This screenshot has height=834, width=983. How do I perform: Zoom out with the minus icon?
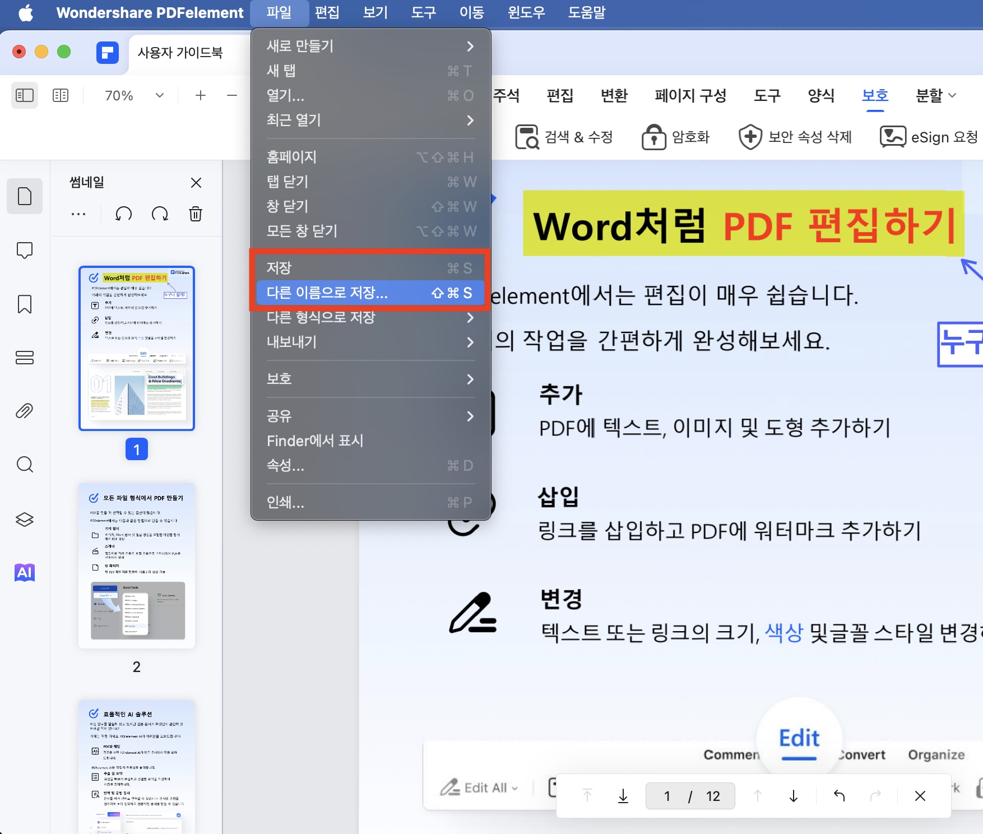click(x=232, y=95)
